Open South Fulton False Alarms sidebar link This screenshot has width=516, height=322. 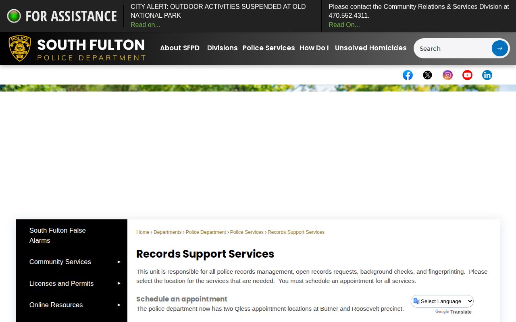pos(57,235)
